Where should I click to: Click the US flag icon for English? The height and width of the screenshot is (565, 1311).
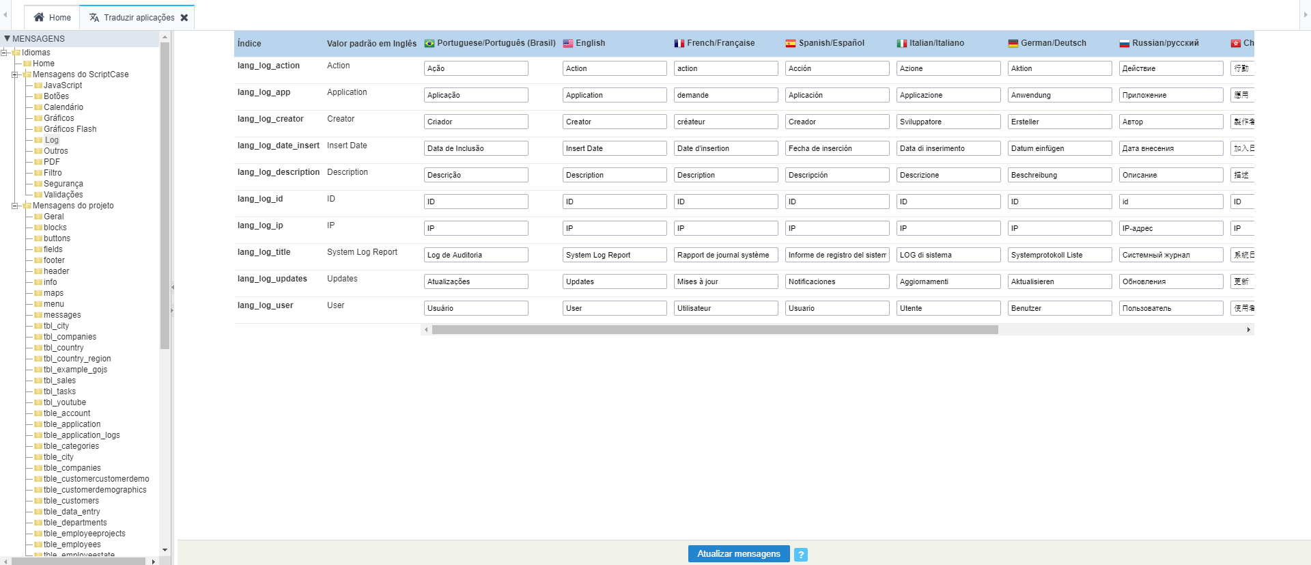pos(568,43)
